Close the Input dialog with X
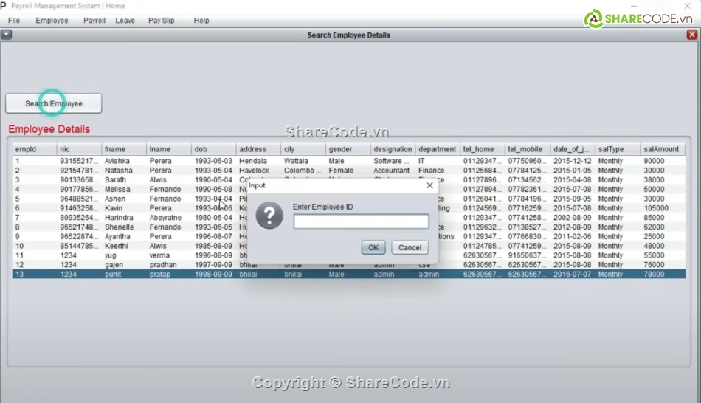Viewport: 701px width, 403px height. point(429,185)
